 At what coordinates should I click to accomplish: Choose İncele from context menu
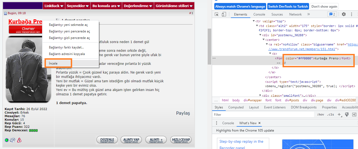click(x=71, y=63)
